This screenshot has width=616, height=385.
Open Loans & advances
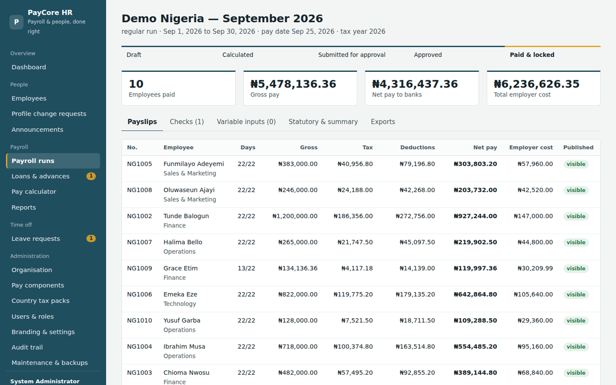point(53,176)
